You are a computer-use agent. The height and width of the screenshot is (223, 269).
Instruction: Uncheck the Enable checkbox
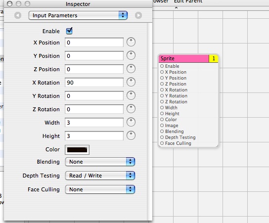69,31
